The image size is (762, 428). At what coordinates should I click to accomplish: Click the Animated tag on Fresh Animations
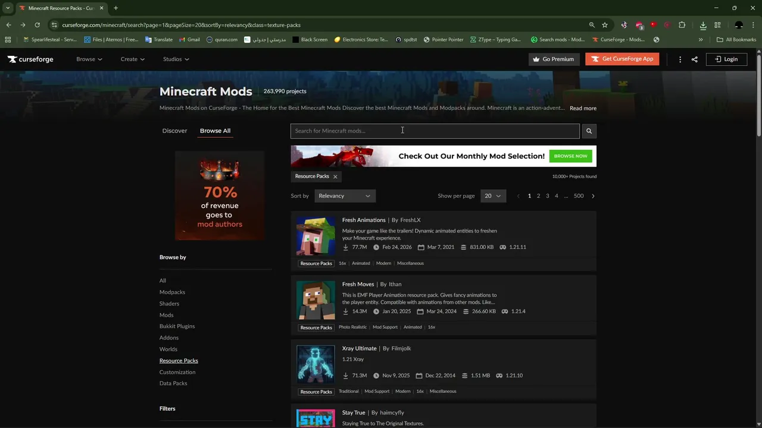(x=361, y=263)
